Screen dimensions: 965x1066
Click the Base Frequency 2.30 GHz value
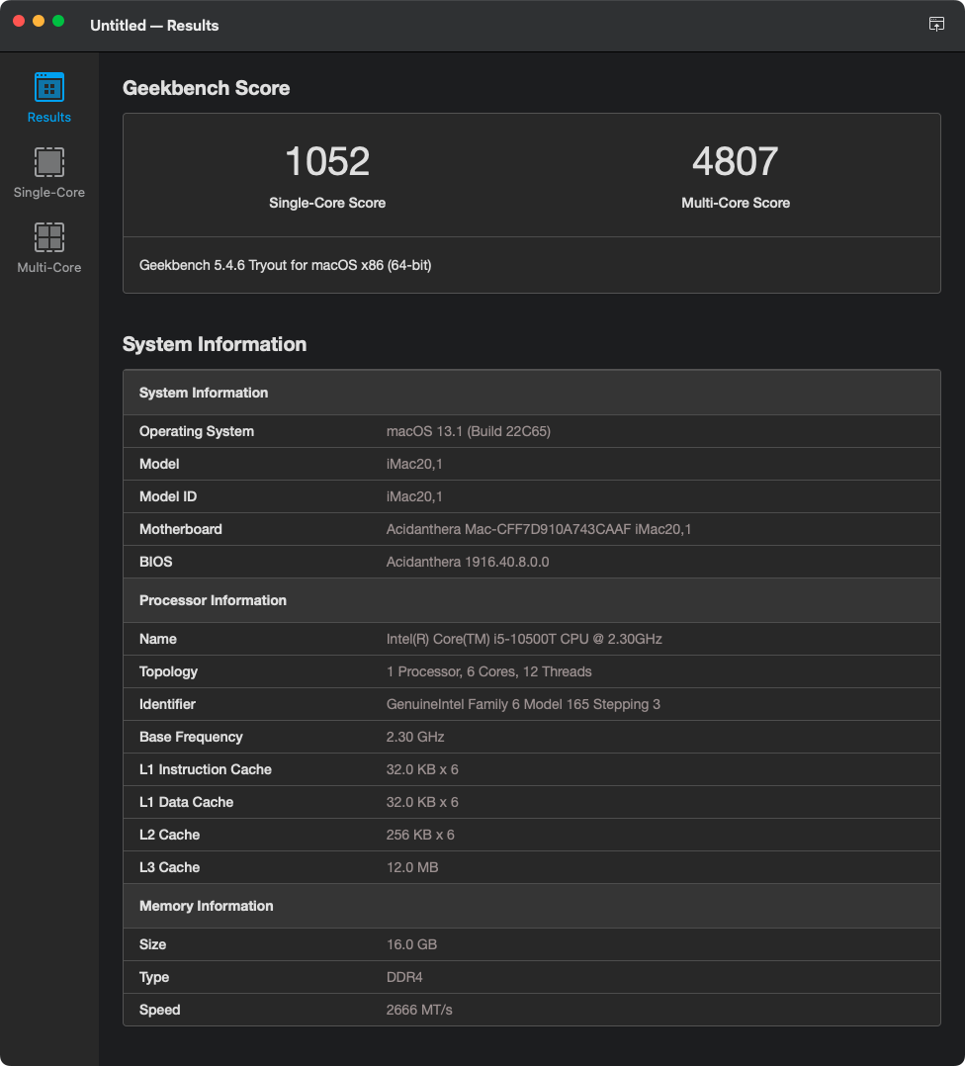click(x=415, y=737)
